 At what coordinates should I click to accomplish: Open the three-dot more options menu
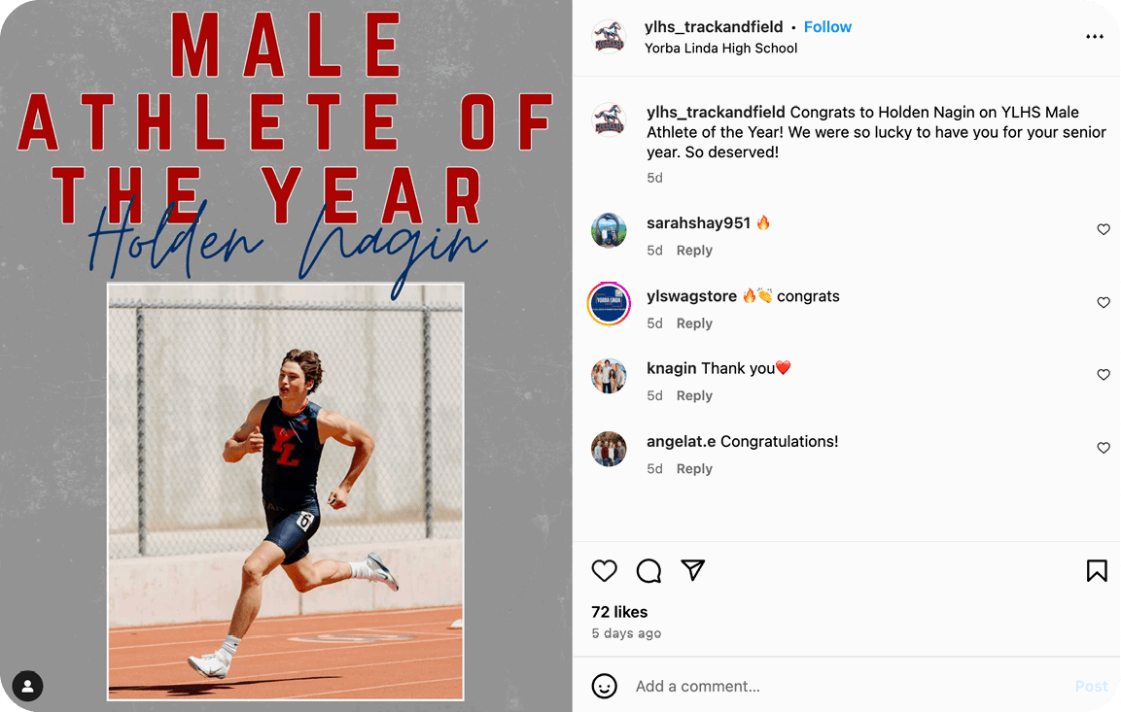click(1094, 37)
